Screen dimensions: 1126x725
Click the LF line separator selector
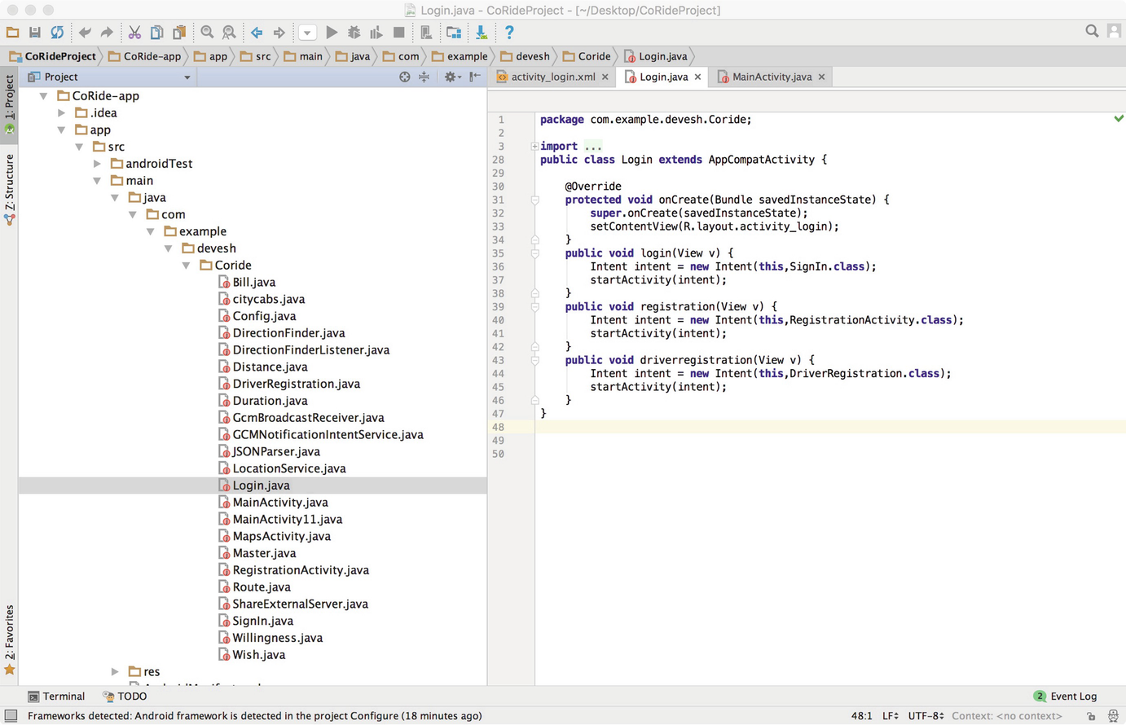(890, 716)
